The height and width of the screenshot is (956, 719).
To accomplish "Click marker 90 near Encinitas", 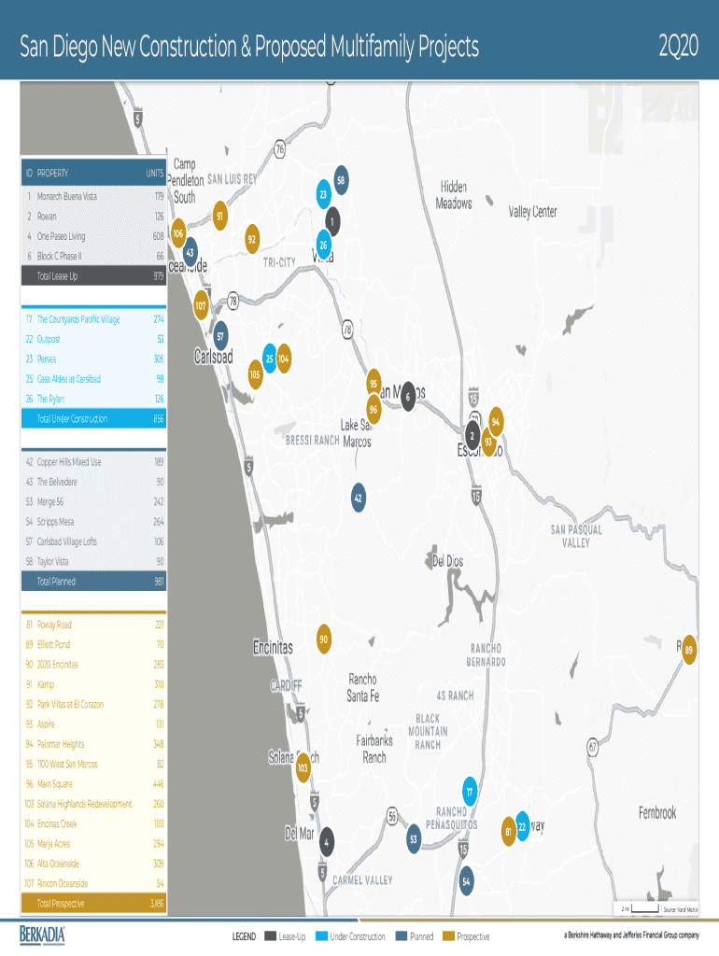I will point(323,640).
